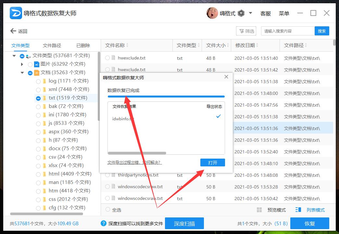Open 客服 customer service
Image resolution: width=339 pixels, height=234 pixels.
click(x=266, y=13)
